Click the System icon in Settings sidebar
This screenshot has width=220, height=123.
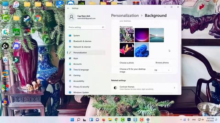click(x=70, y=36)
